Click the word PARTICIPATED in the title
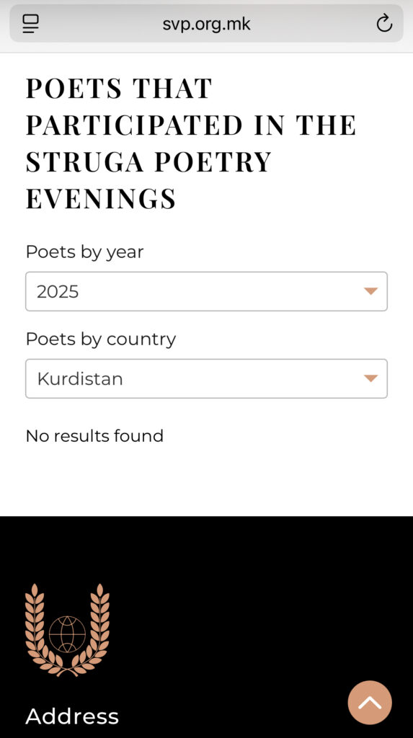 point(134,125)
